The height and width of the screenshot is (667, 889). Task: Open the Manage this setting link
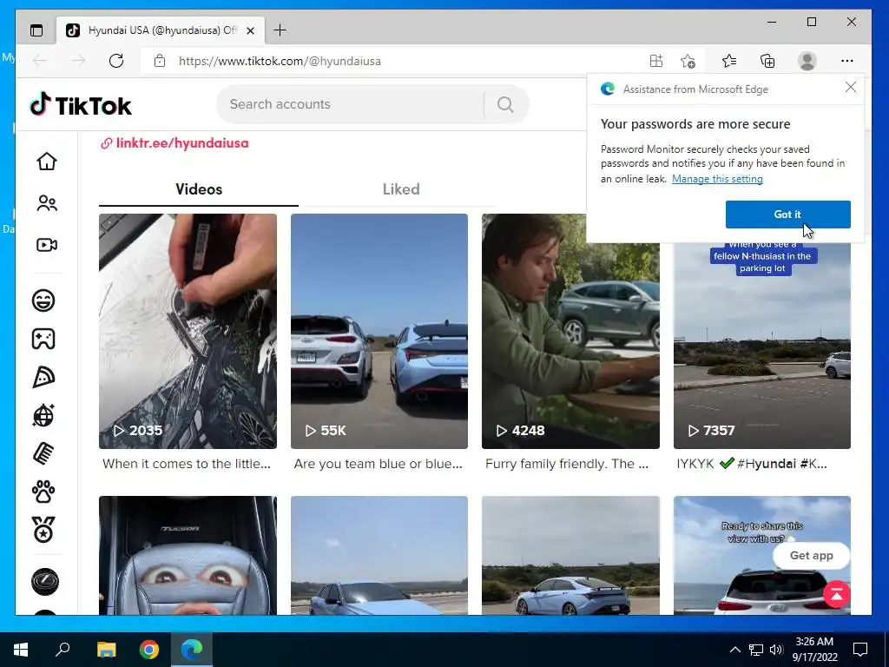(717, 179)
